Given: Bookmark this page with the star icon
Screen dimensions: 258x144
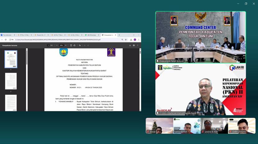Looking at the screenshot, I should (x=126, y=40).
